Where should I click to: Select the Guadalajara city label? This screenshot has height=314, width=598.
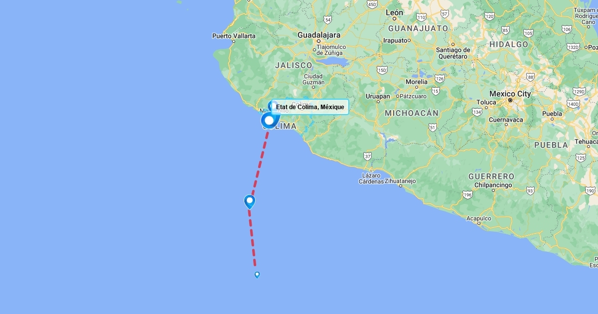319,35
